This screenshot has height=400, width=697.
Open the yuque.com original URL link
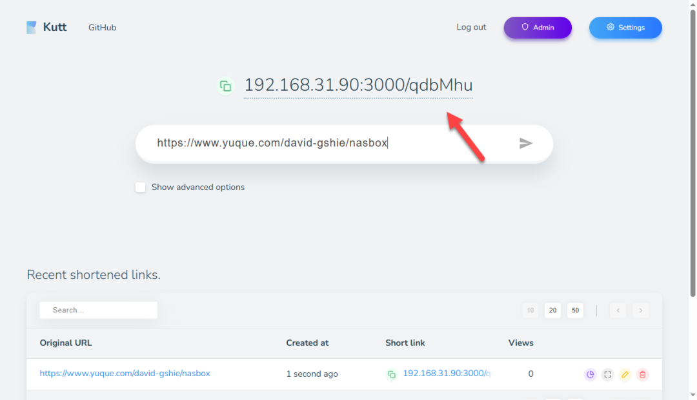[x=125, y=374]
